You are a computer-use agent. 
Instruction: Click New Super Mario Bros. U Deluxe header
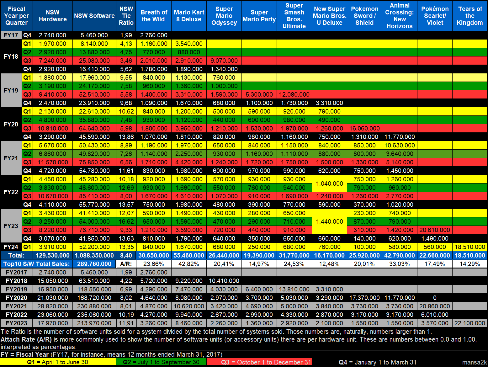coord(329,16)
